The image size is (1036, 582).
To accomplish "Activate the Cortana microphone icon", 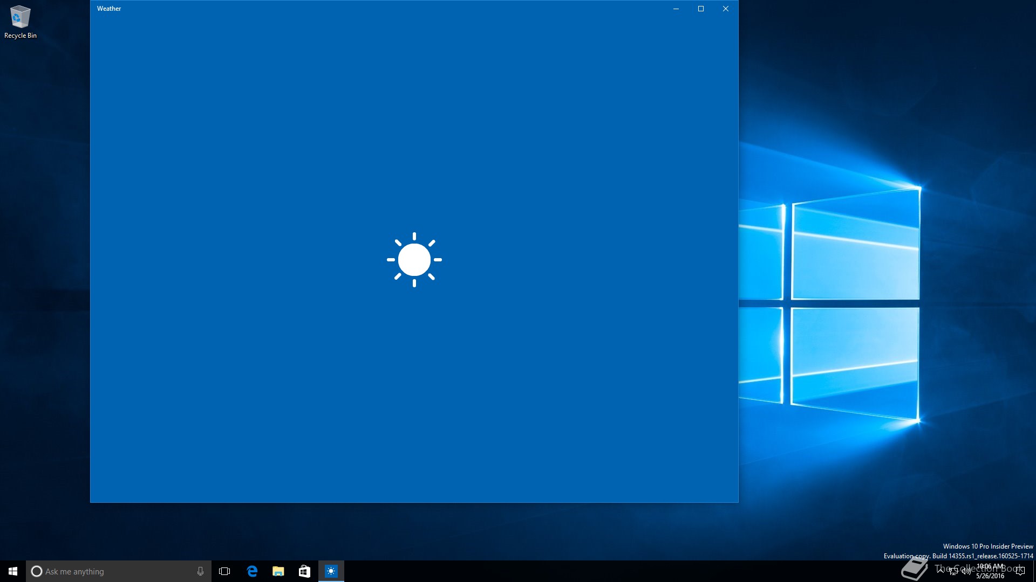I will click(x=200, y=571).
